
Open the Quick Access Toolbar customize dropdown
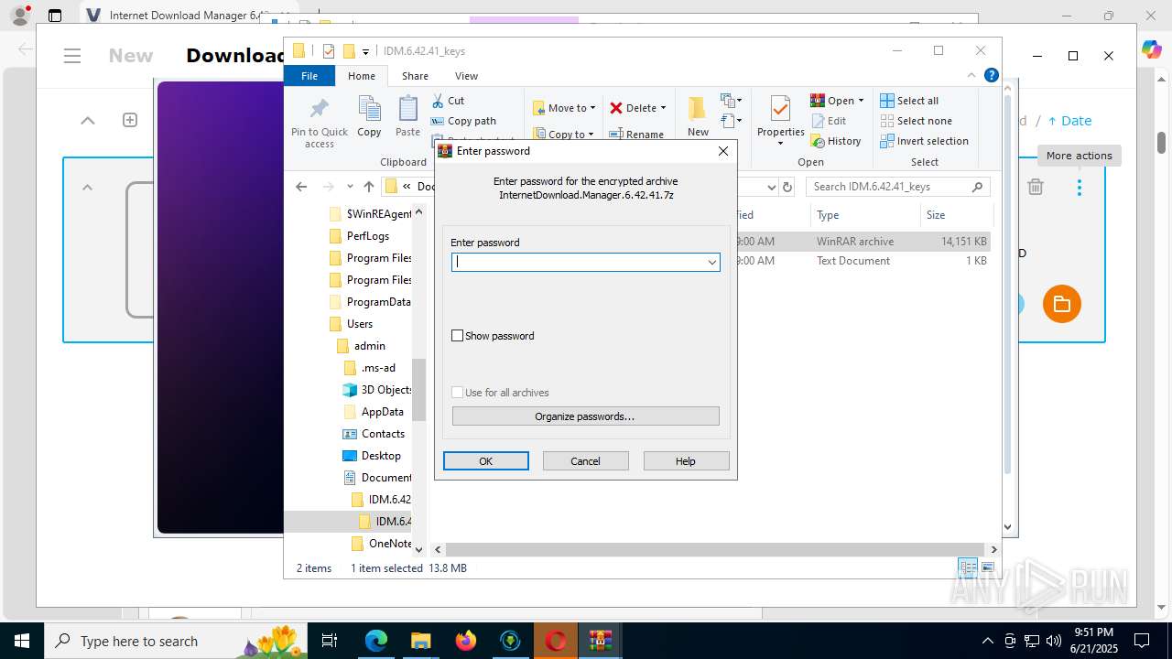365,51
